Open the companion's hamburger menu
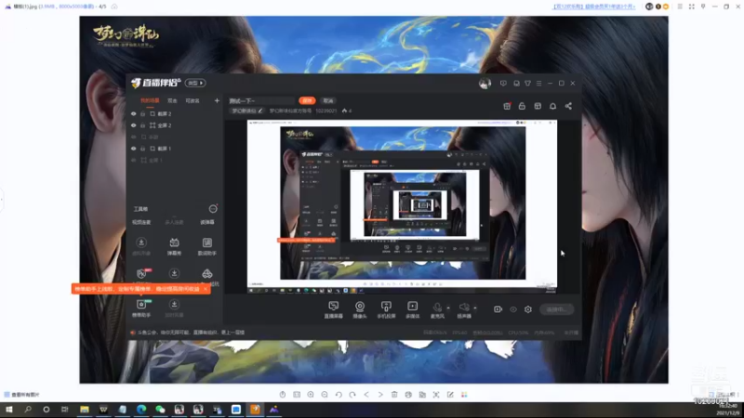Viewport: 744px width, 418px height. (x=539, y=84)
